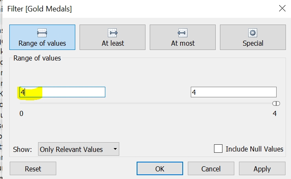
Task: Cancel the filter dialog
Action: (x=211, y=168)
